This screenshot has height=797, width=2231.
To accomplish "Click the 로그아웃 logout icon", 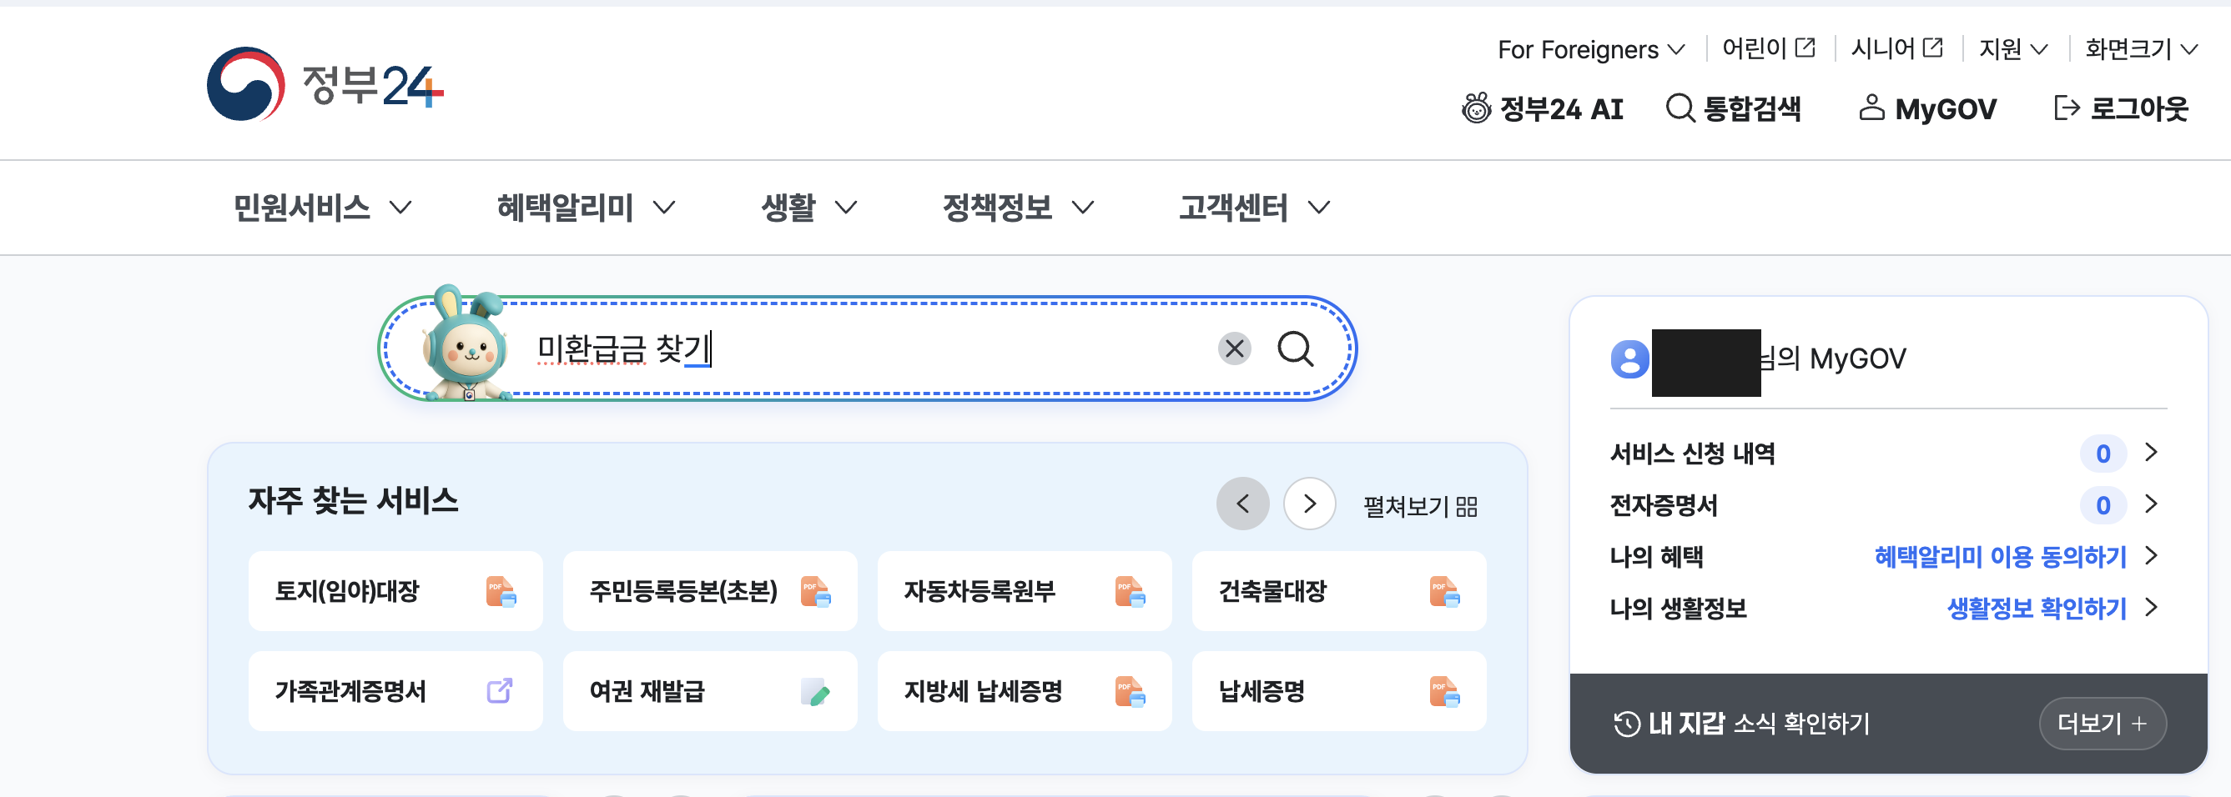I will (2067, 109).
